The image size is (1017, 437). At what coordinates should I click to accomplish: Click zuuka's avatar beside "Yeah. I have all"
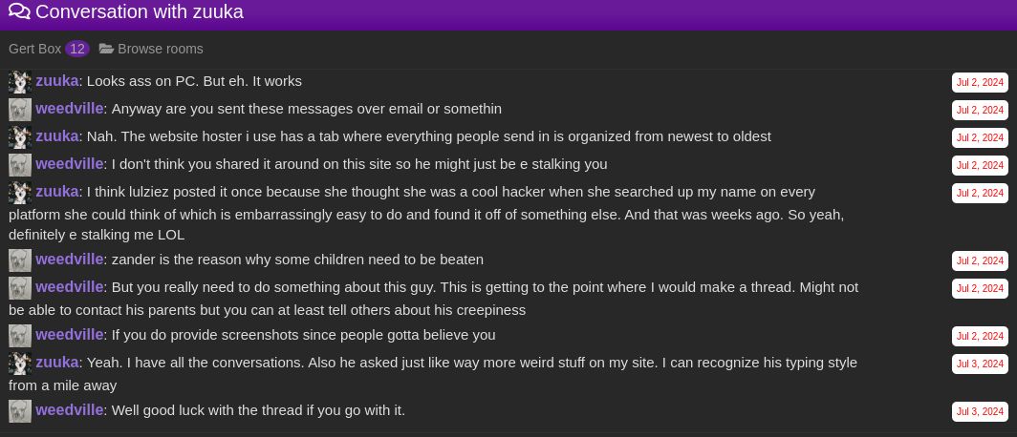click(x=20, y=364)
